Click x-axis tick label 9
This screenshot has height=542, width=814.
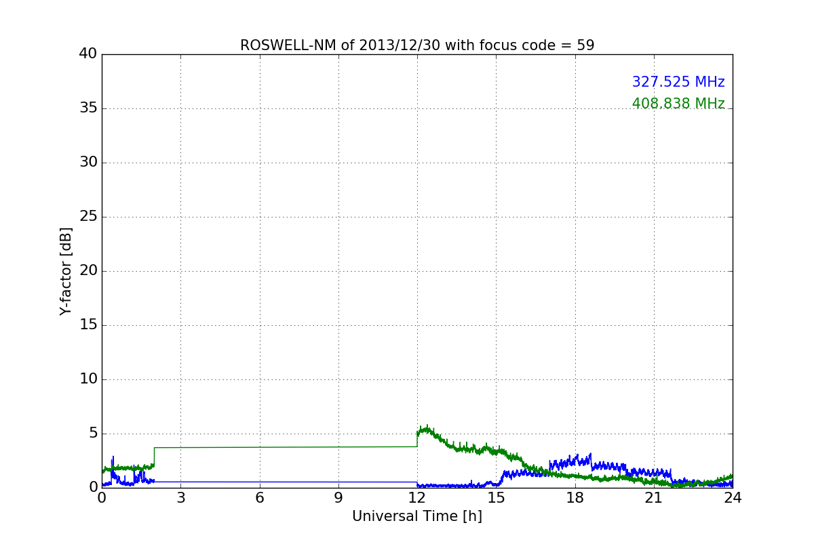(338, 498)
